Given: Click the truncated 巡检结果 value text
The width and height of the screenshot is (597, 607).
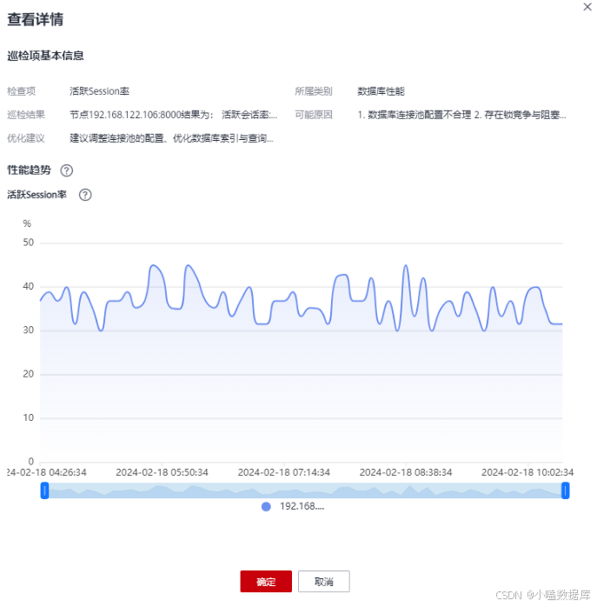Looking at the screenshot, I should pyautogui.click(x=173, y=115).
